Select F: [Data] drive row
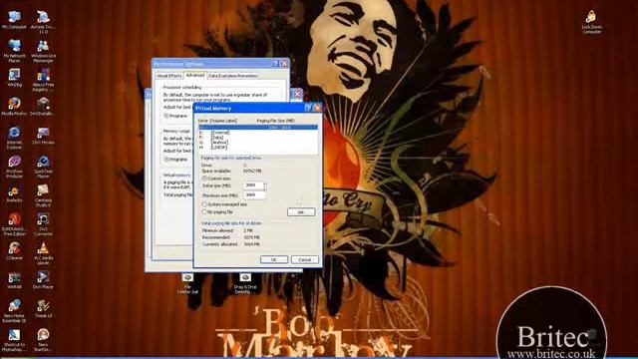 point(258,138)
